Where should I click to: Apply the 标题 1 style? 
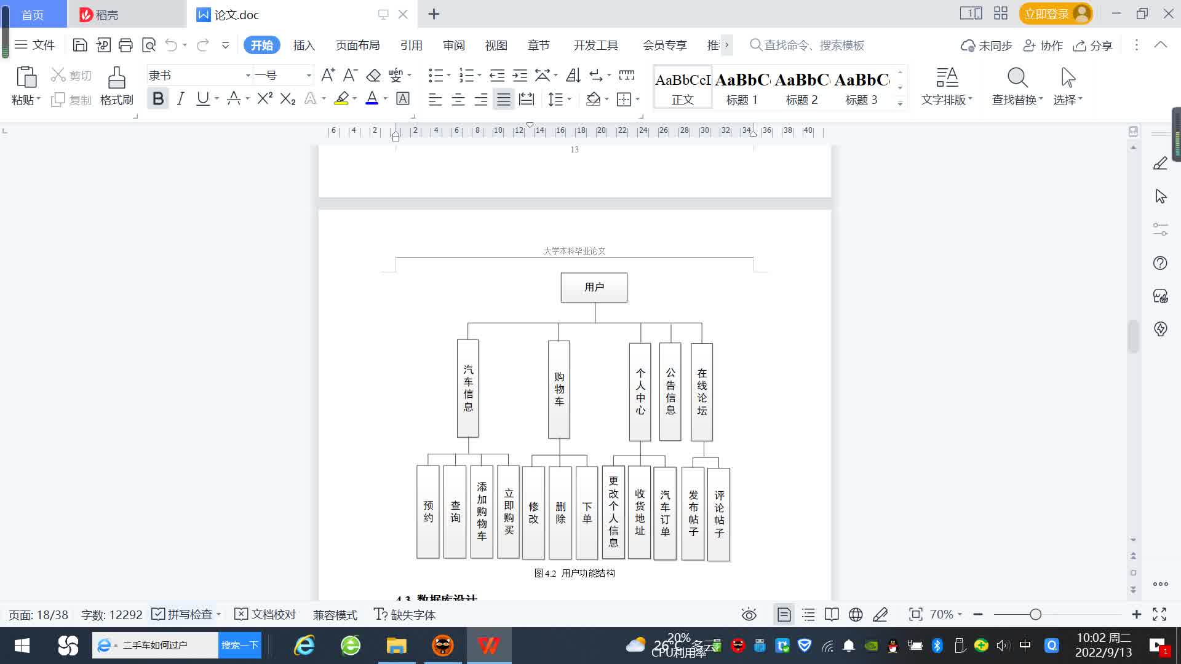click(x=742, y=87)
